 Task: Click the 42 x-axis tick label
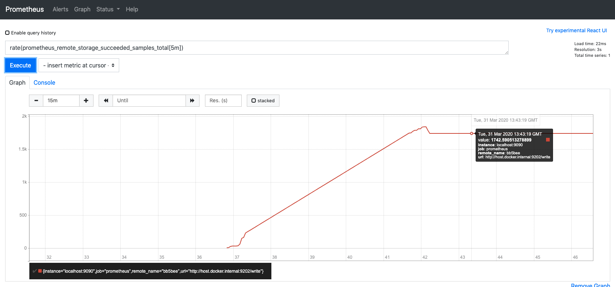tap(425, 257)
